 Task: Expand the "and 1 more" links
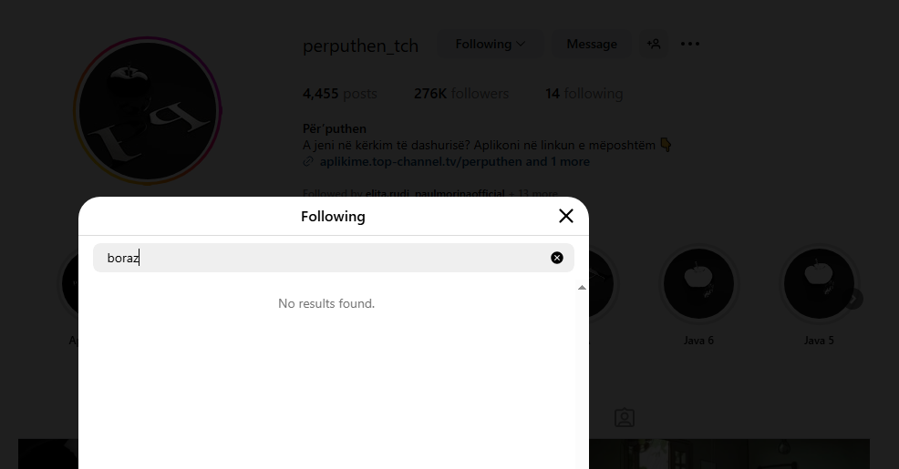coord(558,162)
